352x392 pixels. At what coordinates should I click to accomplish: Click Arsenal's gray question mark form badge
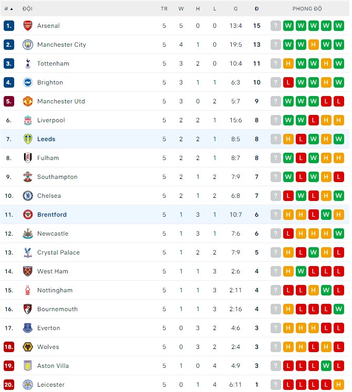pos(276,26)
